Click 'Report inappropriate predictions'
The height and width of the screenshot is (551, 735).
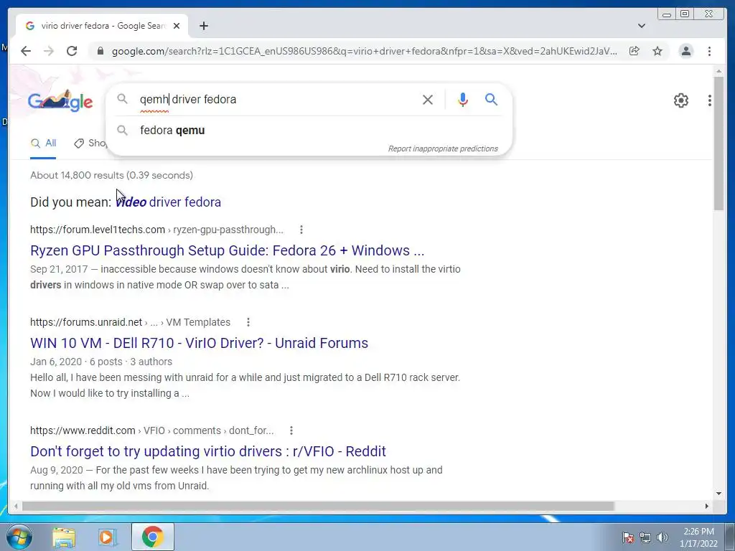tap(443, 149)
